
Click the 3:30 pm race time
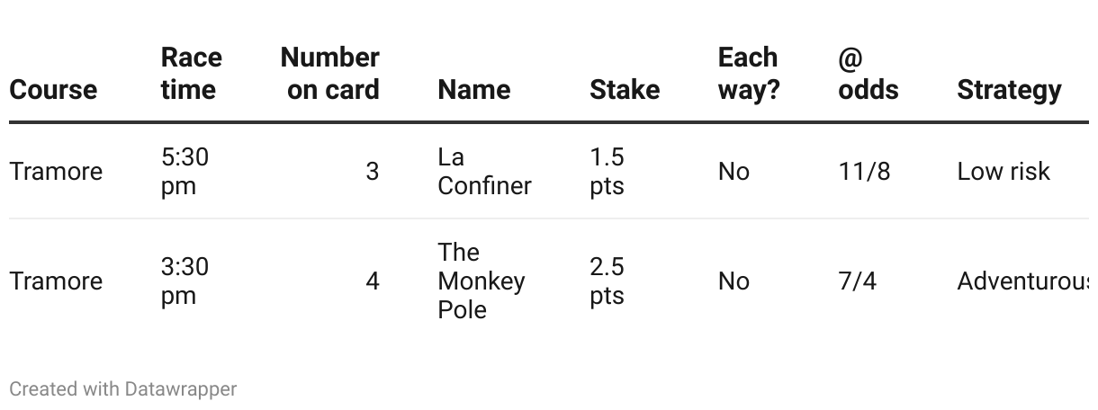pos(185,281)
